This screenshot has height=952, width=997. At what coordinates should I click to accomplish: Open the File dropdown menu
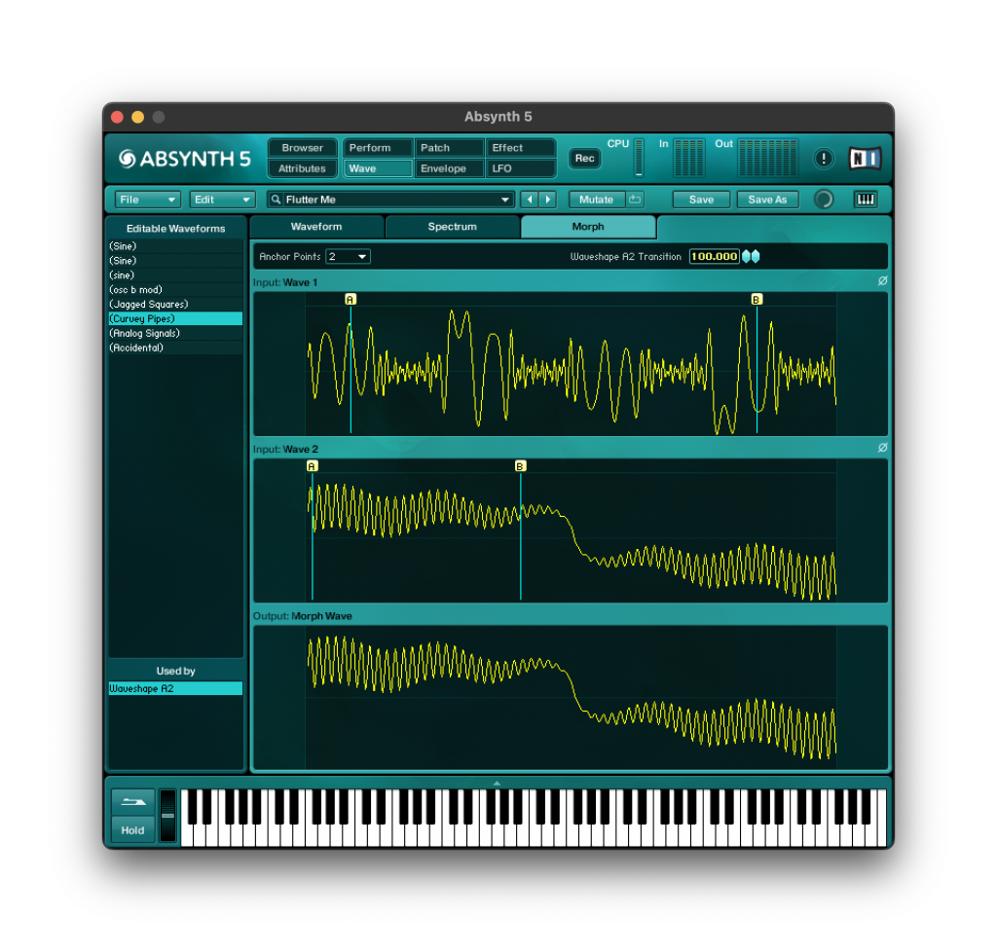point(148,200)
